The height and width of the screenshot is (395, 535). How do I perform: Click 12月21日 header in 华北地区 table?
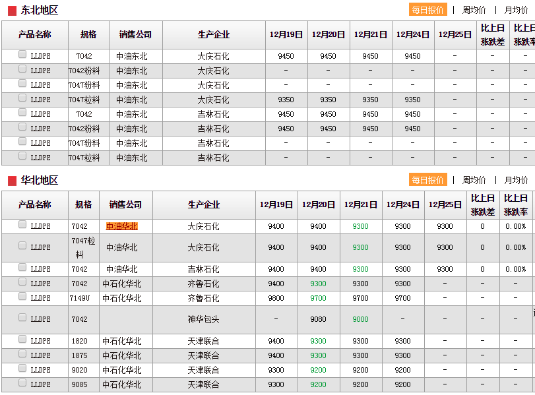coord(361,204)
